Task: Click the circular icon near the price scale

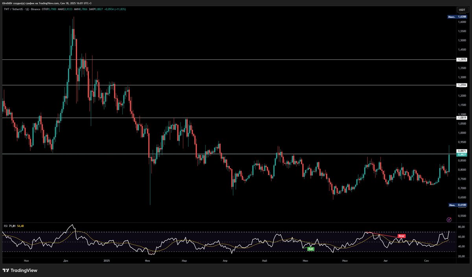Action: click(x=448, y=220)
